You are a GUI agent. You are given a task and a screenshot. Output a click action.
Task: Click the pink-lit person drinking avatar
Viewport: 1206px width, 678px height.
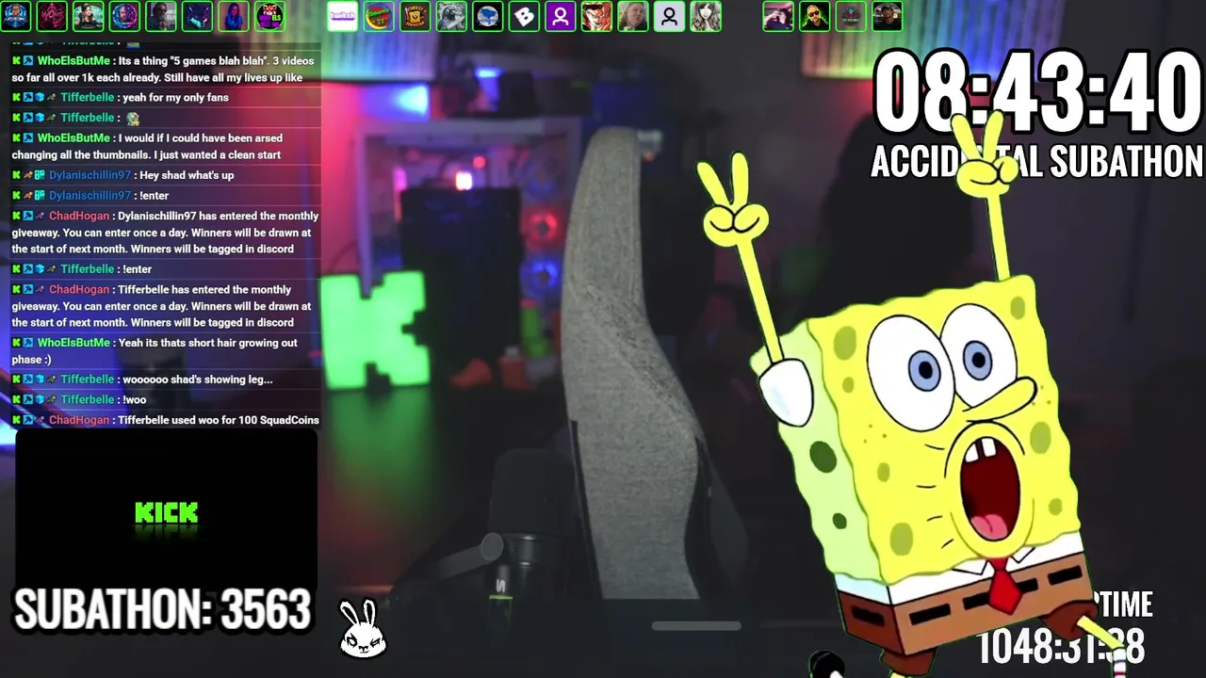(x=778, y=16)
